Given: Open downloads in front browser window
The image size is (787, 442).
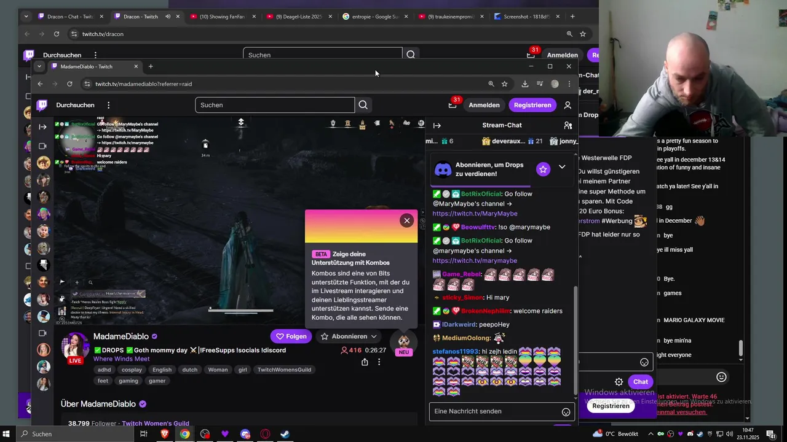Looking at the screenshot, I should pyautogui.click(x=524, y=83).
